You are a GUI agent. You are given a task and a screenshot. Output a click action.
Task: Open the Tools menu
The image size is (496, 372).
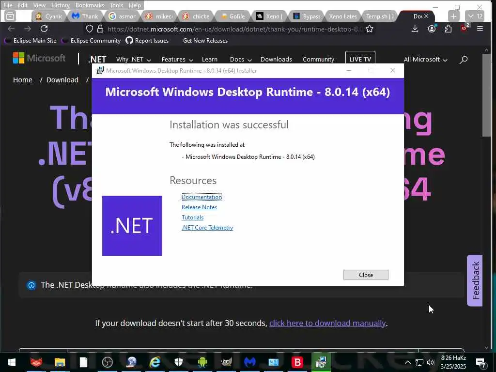click(x=116, y=5)
